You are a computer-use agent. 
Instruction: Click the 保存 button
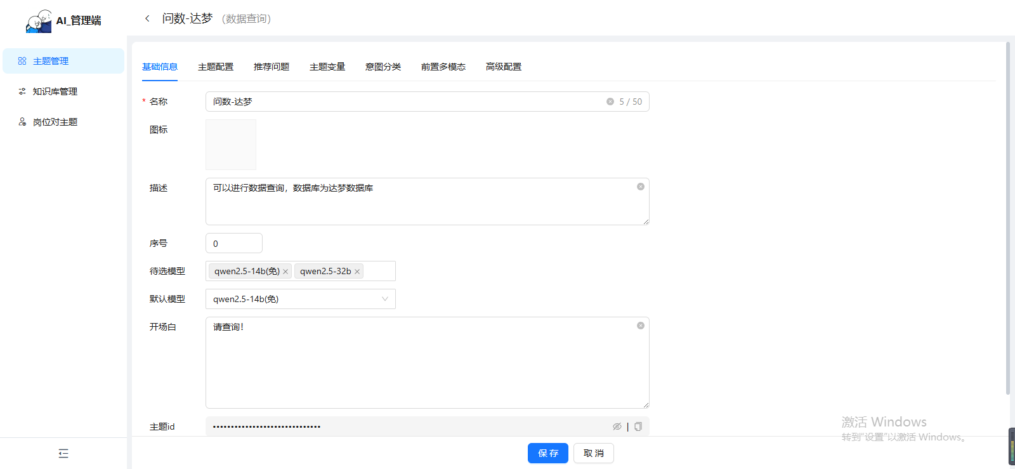(547, 453)
